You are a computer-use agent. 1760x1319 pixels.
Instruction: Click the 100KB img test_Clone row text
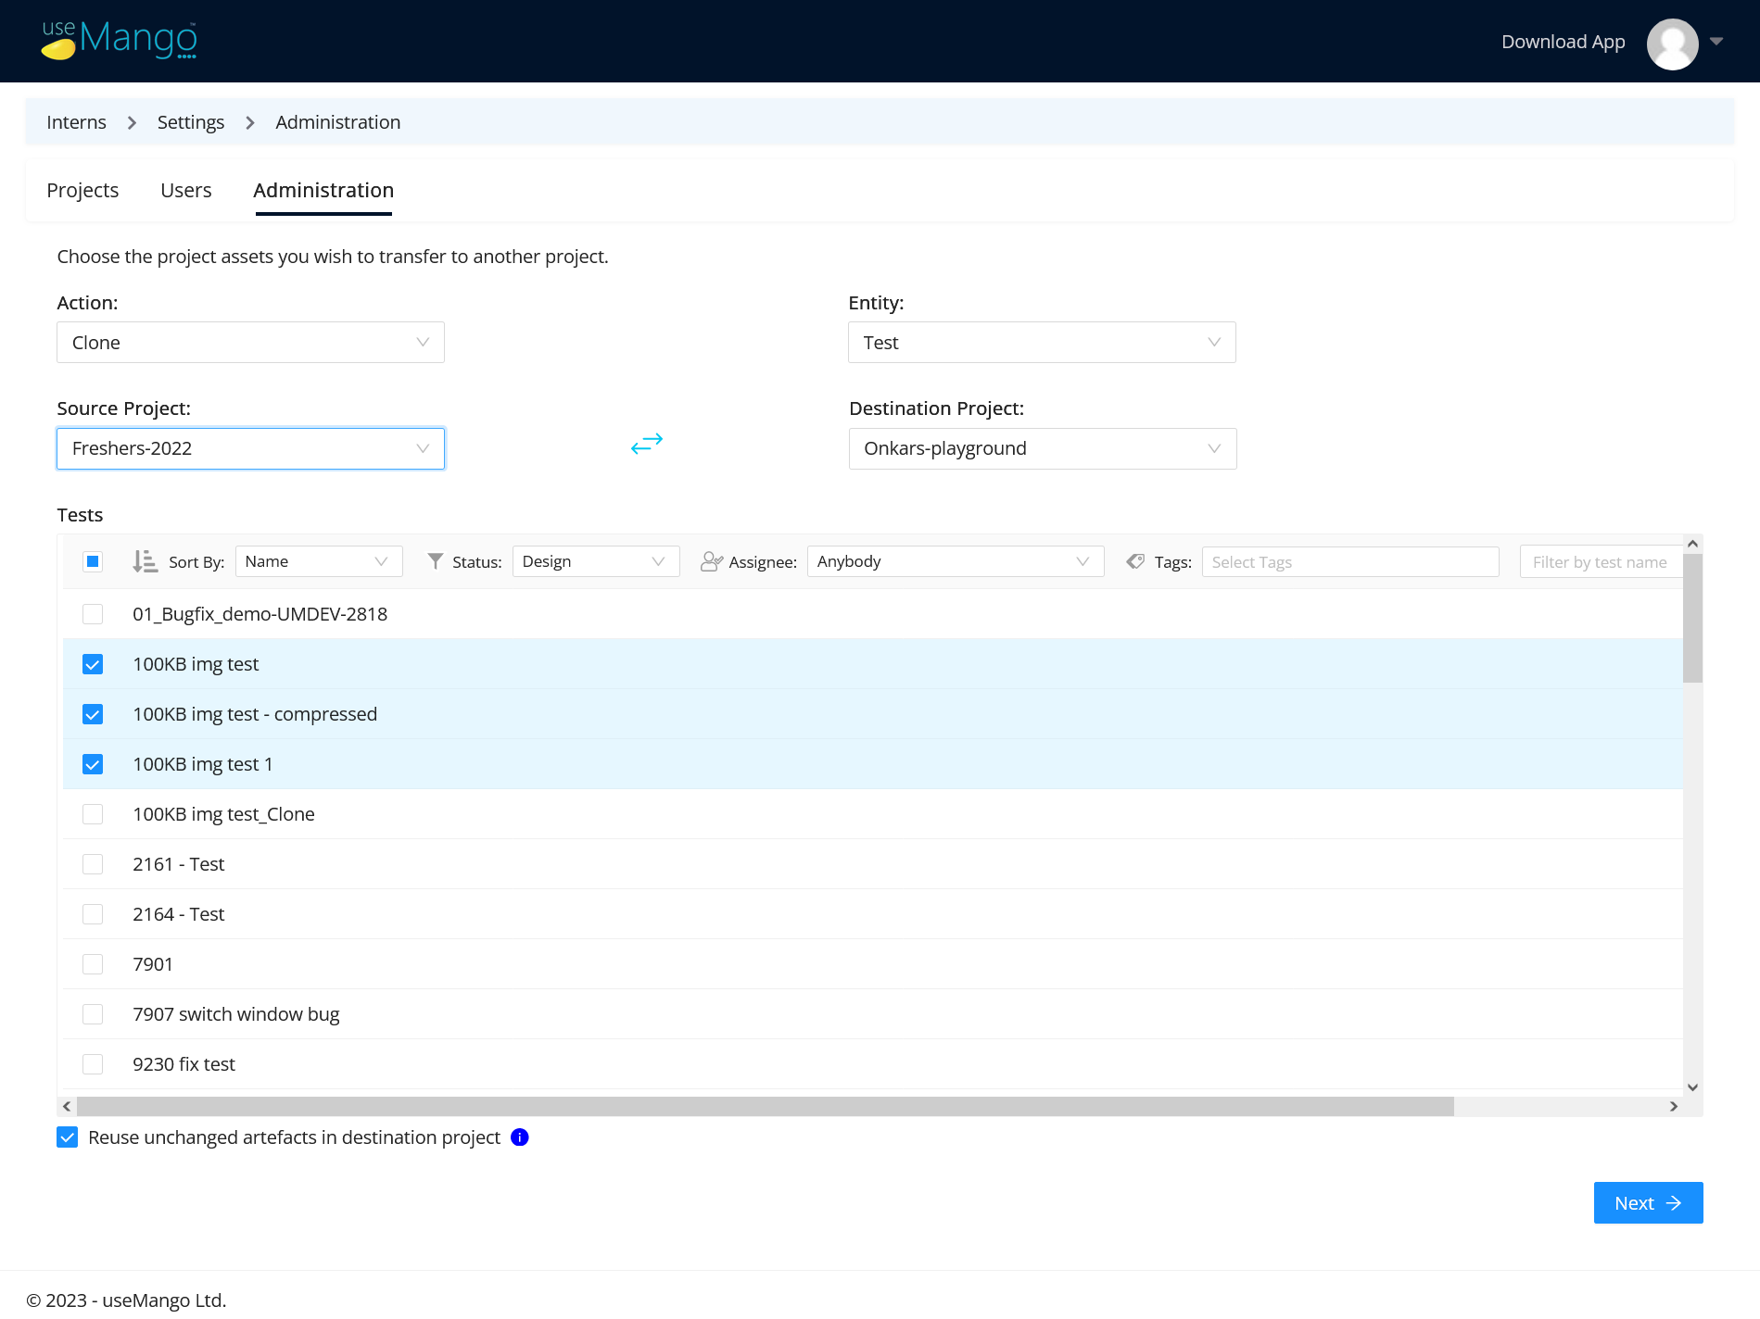click(223, 814)
